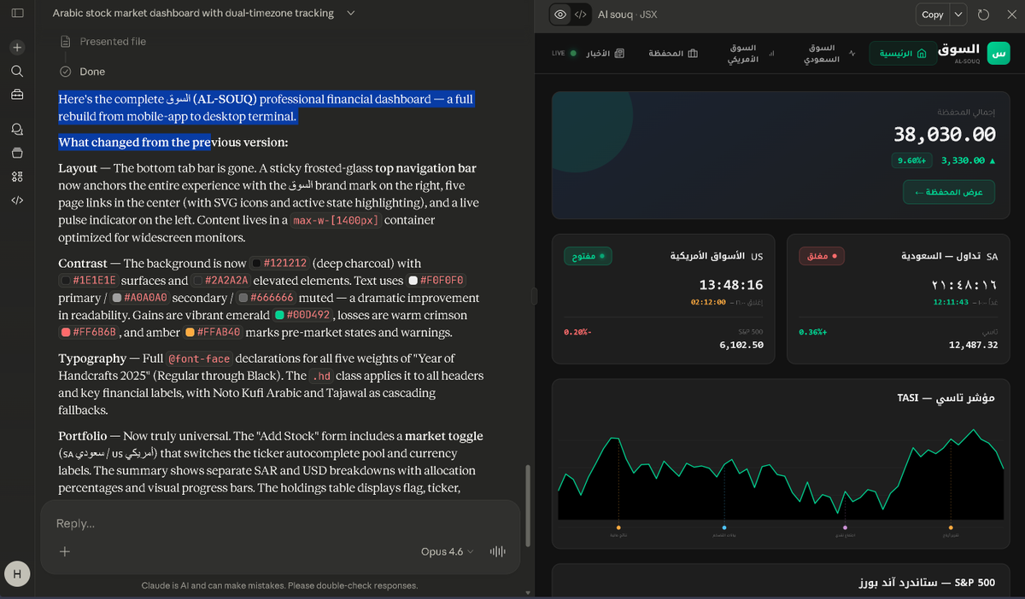Click the TASI chart area
The width and height of the screenshot is (1025, 599).
click(781, 473)
